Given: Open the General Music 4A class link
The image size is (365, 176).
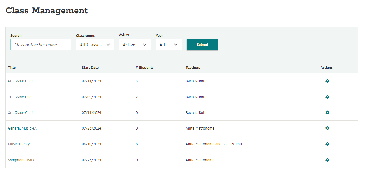Looking at the screenshot, I should point(22,128).
